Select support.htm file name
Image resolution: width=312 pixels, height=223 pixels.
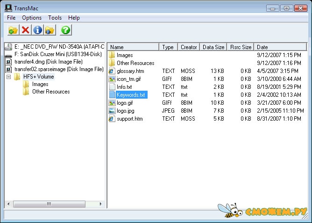coord(129,119)
